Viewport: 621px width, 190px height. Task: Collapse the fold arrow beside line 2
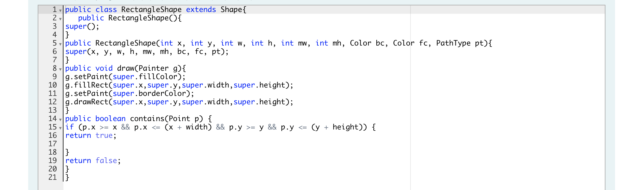(x=60, y=19)
